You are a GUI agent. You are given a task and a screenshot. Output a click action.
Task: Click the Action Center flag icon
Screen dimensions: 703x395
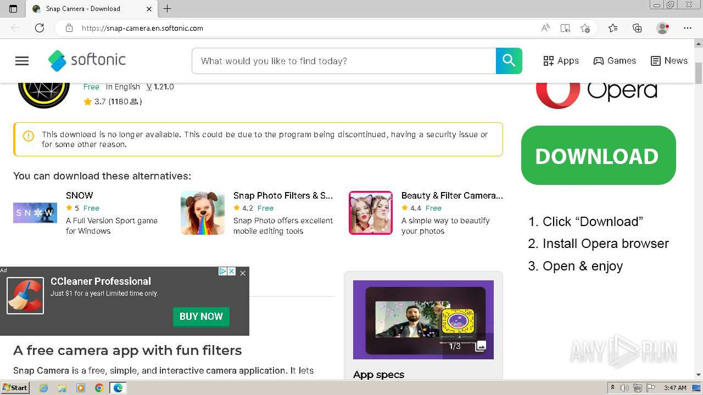pos(651,388)
